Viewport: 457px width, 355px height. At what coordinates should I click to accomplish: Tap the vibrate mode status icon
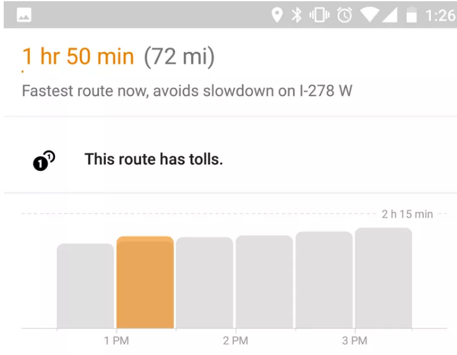point(318,15)
